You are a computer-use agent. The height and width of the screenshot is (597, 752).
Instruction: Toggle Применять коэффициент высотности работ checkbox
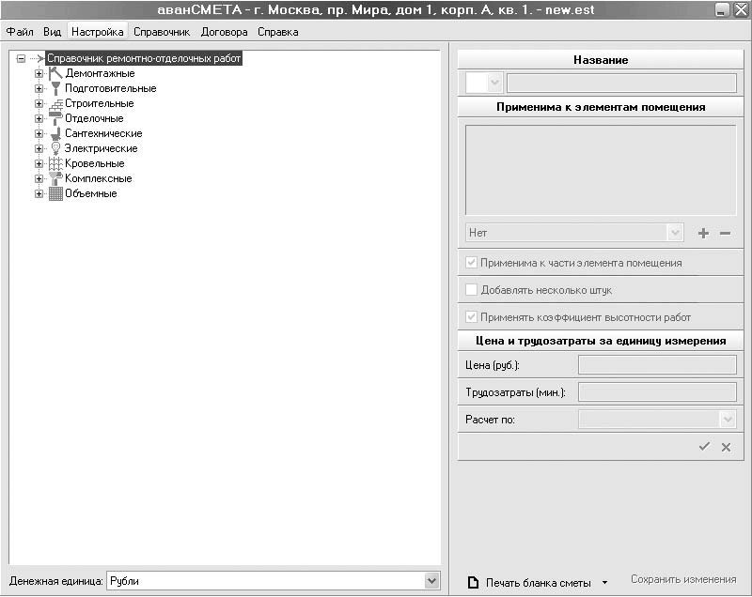pyautogui.click(x=472, y=317)
